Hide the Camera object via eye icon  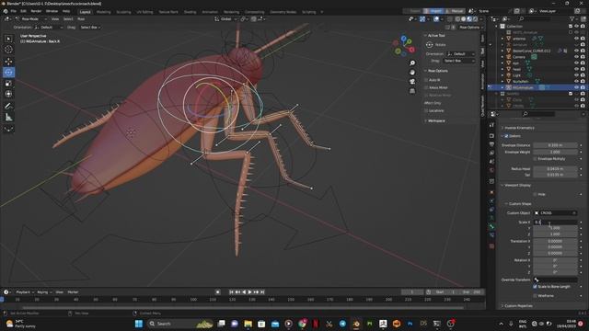click(x=576, y=57)
